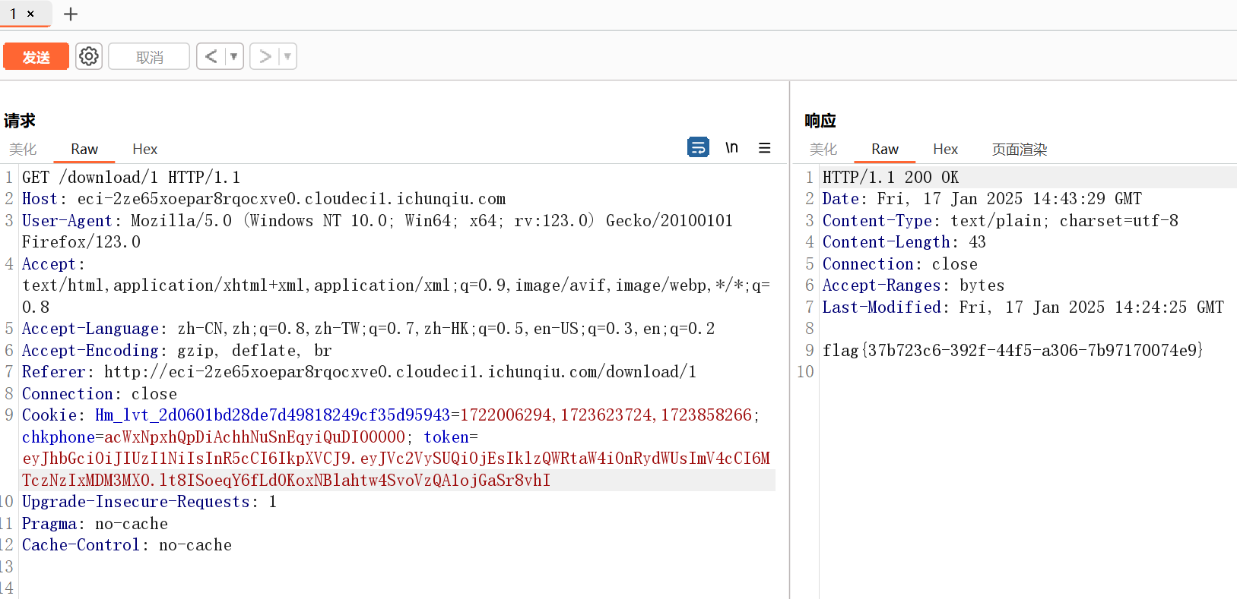The image size is (1237, 599).
Task: Click the Upgrade-Insecure-Requests header name
Action: coord(135,502)
